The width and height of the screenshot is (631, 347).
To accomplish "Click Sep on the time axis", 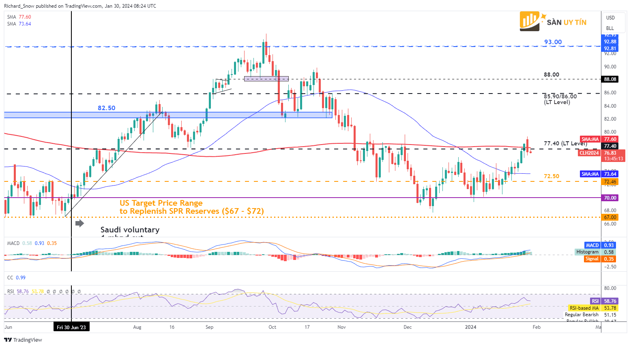I will tap(209, 327).
